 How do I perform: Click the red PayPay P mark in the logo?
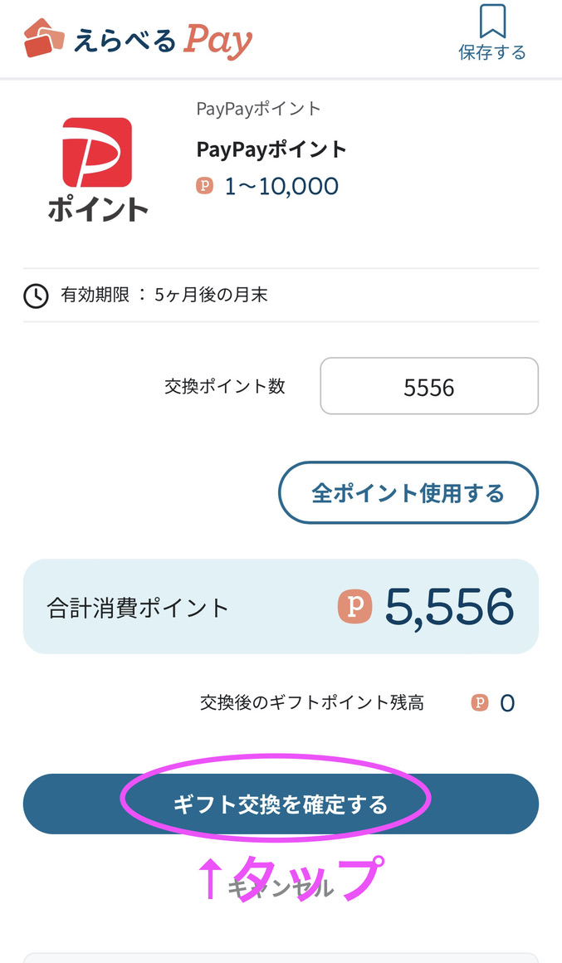point(96,154)
